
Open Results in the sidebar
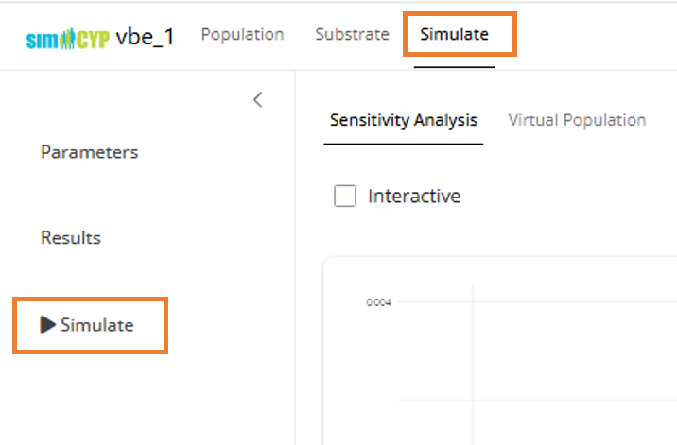coord(71,238)
